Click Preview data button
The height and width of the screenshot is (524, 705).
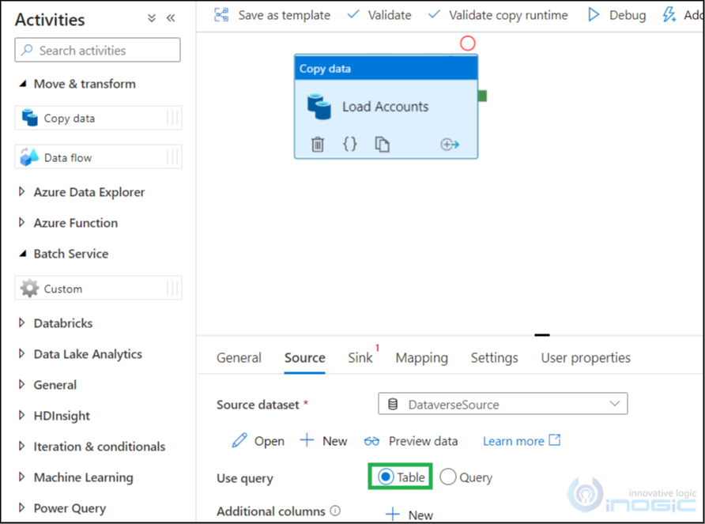pyautogui.click(x=411, y=441)
